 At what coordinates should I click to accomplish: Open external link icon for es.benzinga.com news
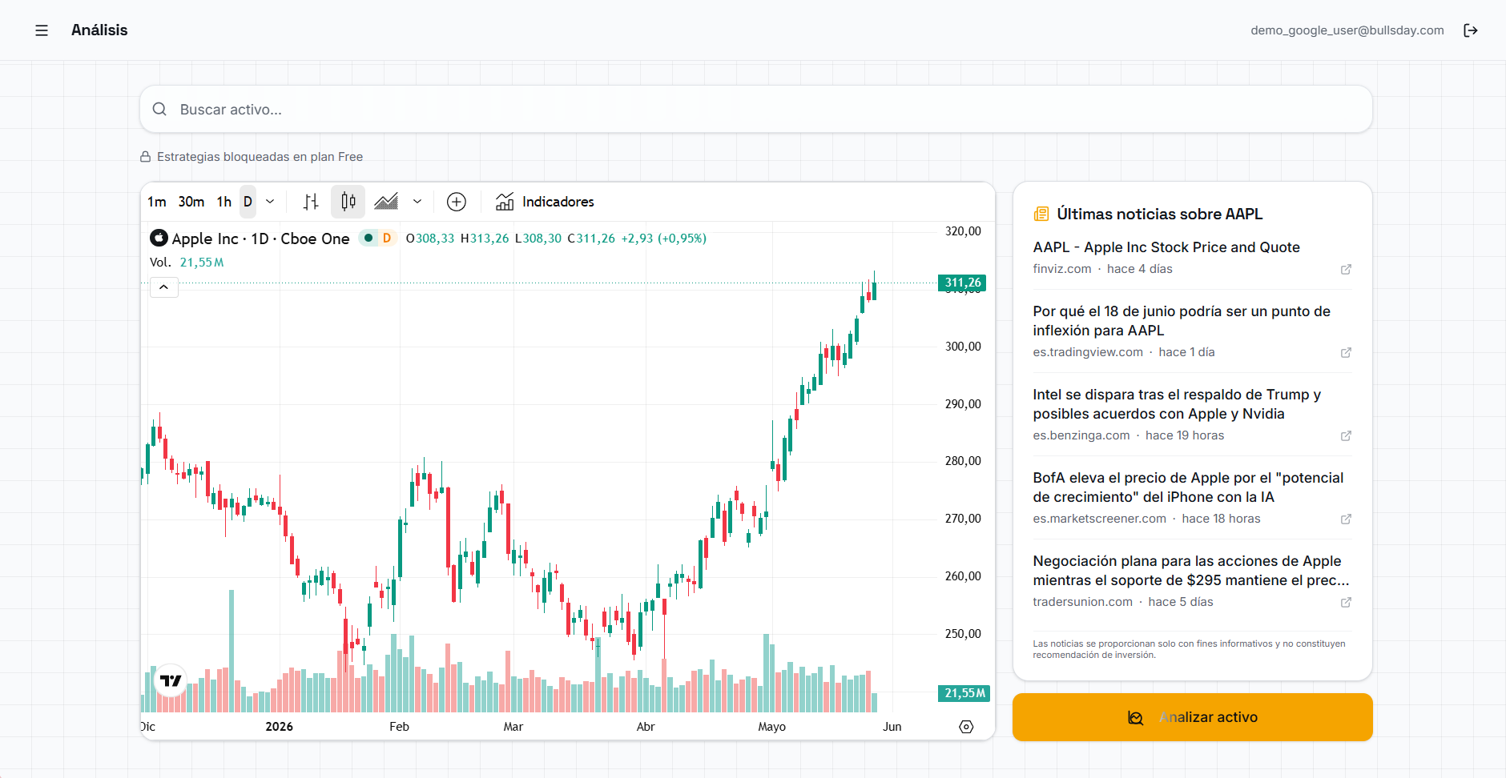click(1346, 435)
